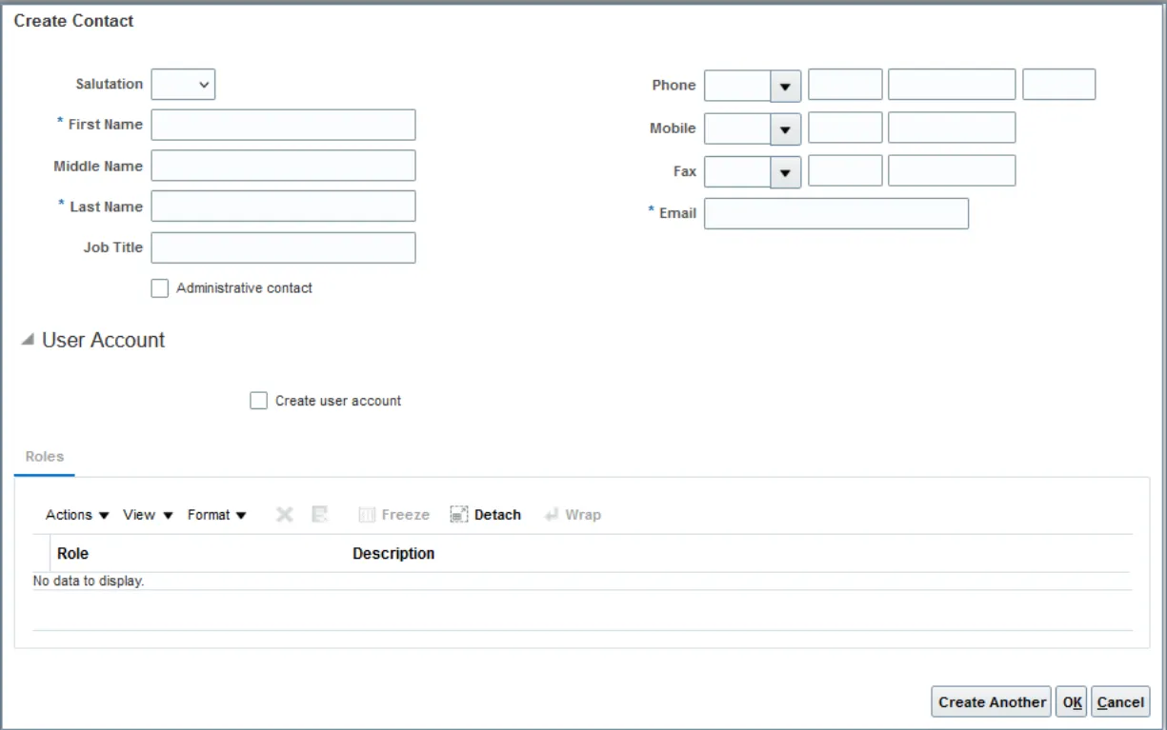This screenshot has width=1167, height=730.
Task: Enable the Create user account checkbox
Action: click(x=258, y=402)
